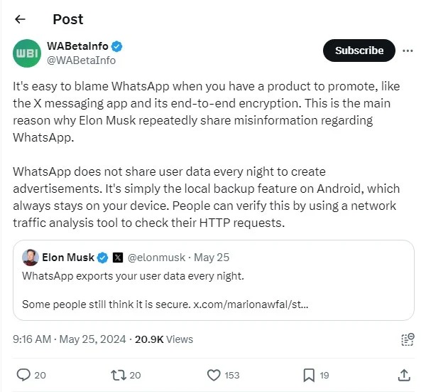Open the @WABetaInfo handle link
The height and width of the screenshot is (392, 426).
(81, 61)
